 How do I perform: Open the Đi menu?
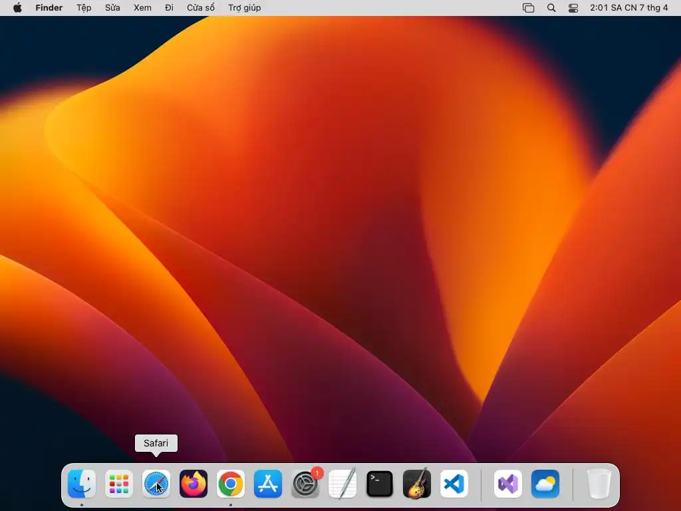tap(170, 8)
